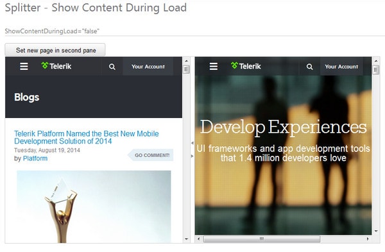Click left pane scrollbar down arrow
385x252 pixels.
pyautogui.click(x=186, y=239)
